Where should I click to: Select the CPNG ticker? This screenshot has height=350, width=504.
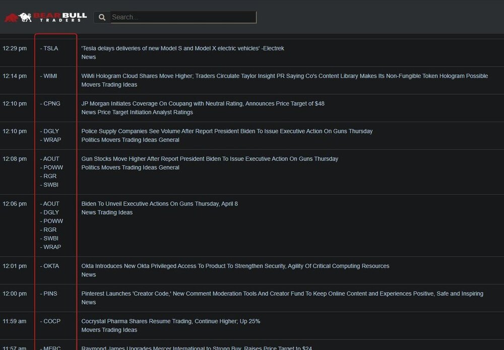click(51, 104)
